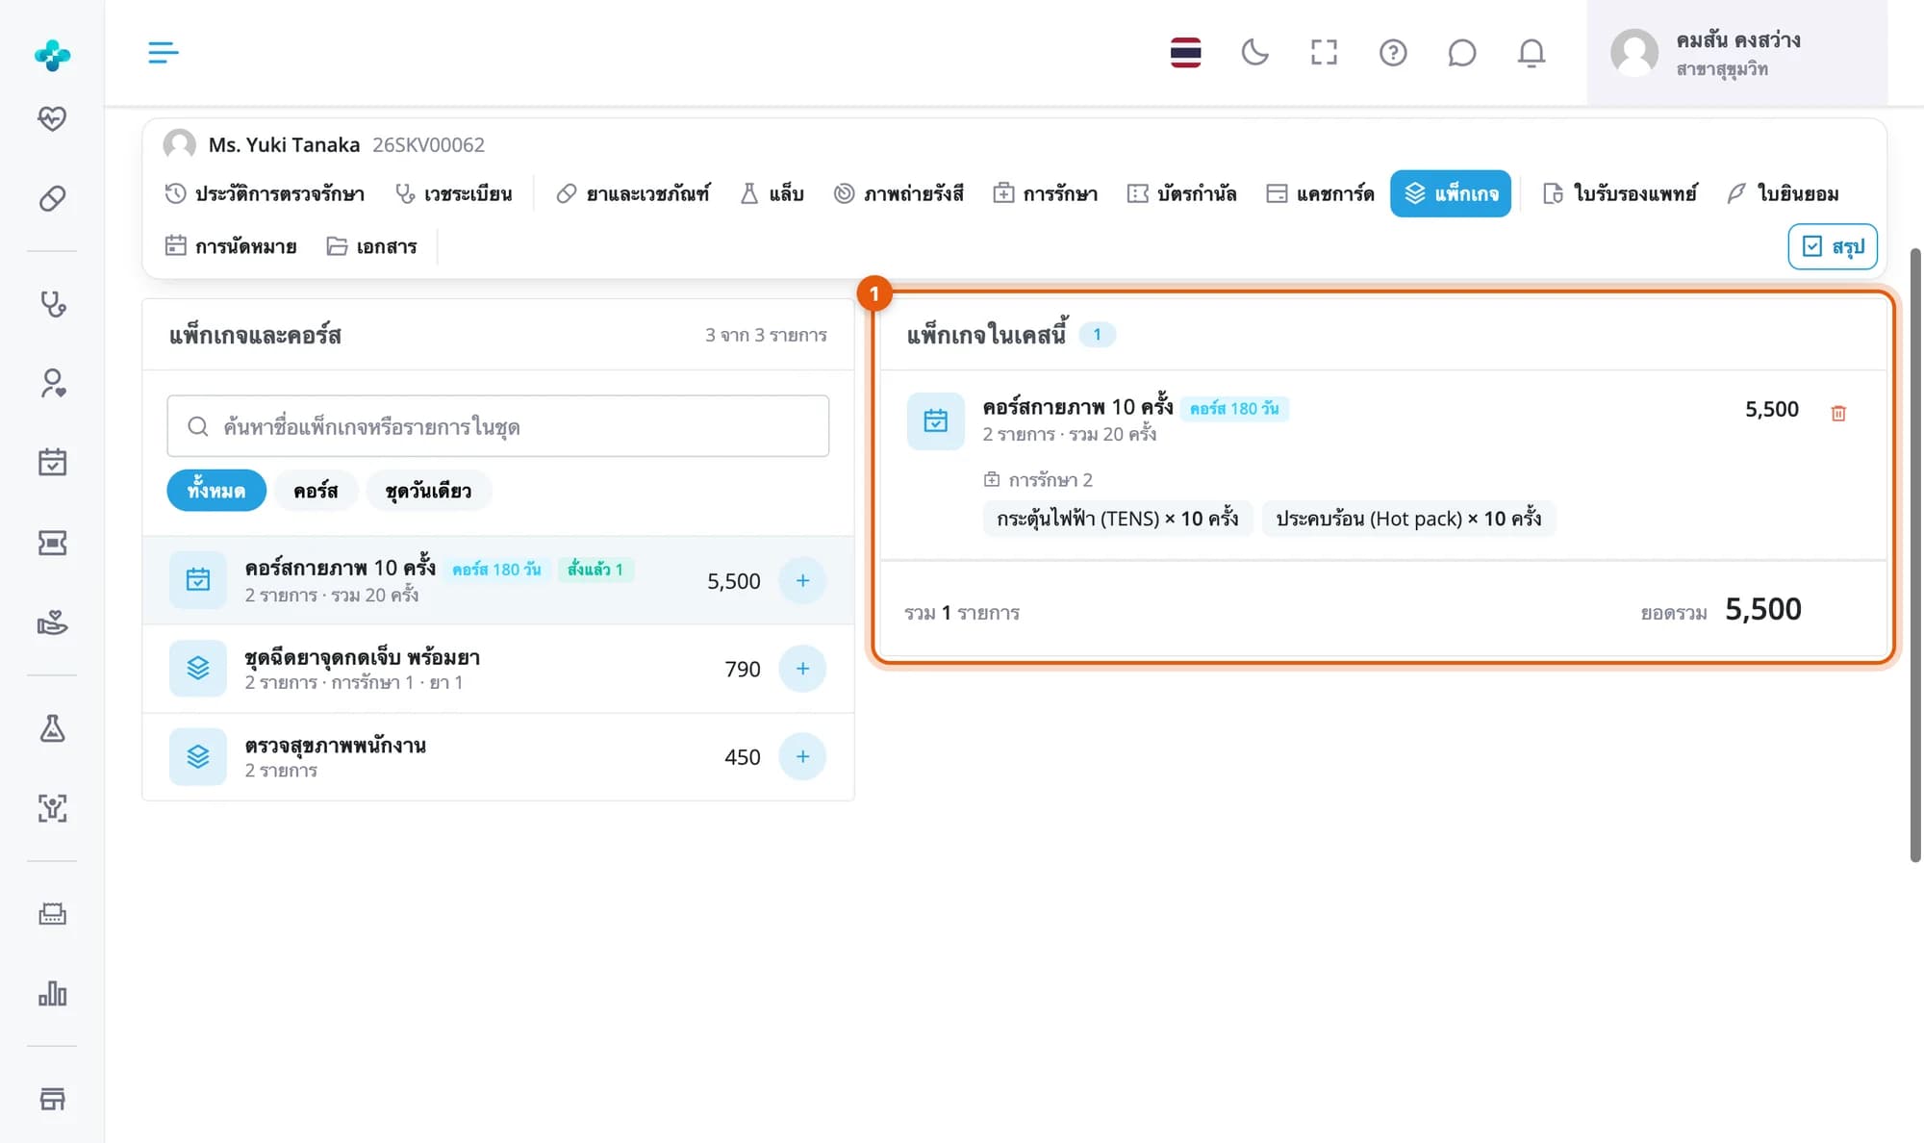The width and height of the screenshot is (1924, 1143).
Task: Open เอกสาร tab
Action: click(x=371, y=246)
